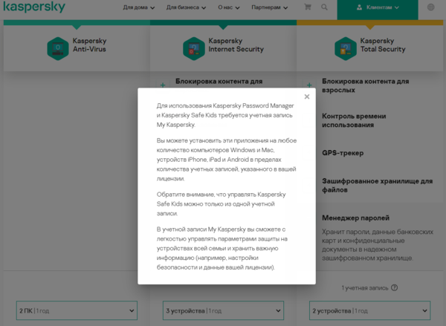Open the '2 ПК | 1 год' dropdown
Screen dimensions: 446x326
[77, 310]
